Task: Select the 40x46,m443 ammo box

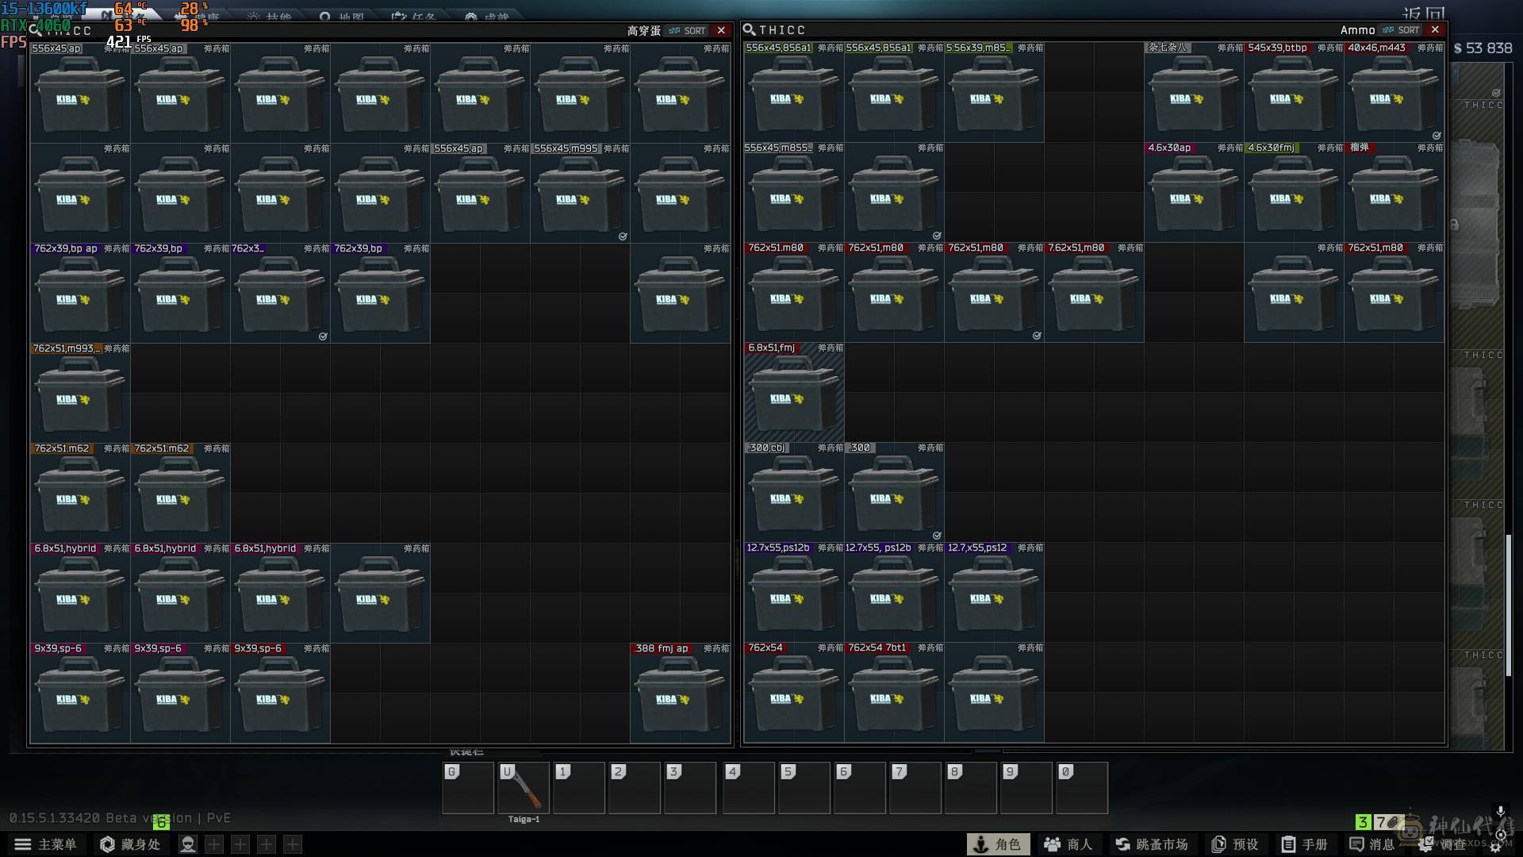Action: click(x=1394, y=92)
